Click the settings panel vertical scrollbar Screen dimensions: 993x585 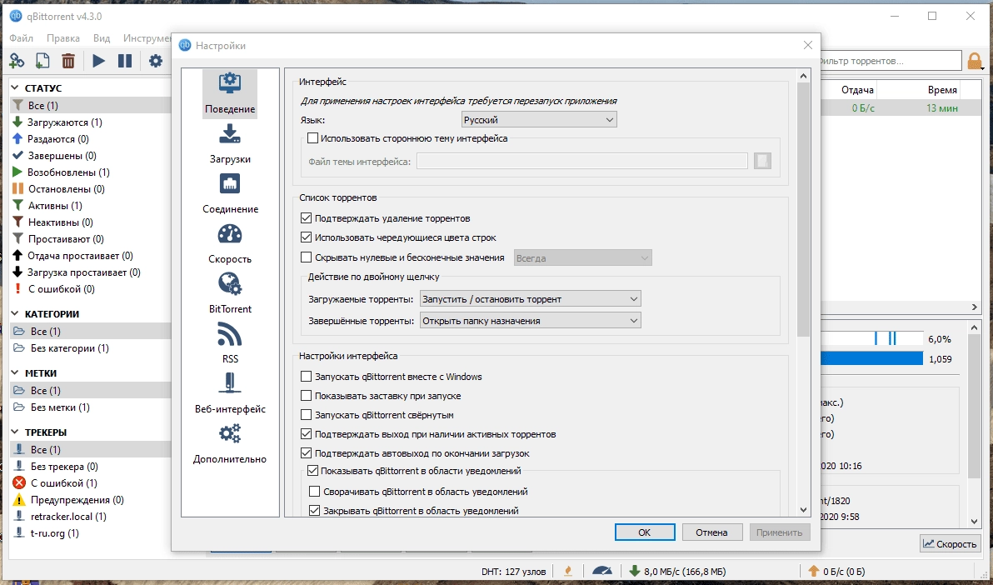coord(803,209)
